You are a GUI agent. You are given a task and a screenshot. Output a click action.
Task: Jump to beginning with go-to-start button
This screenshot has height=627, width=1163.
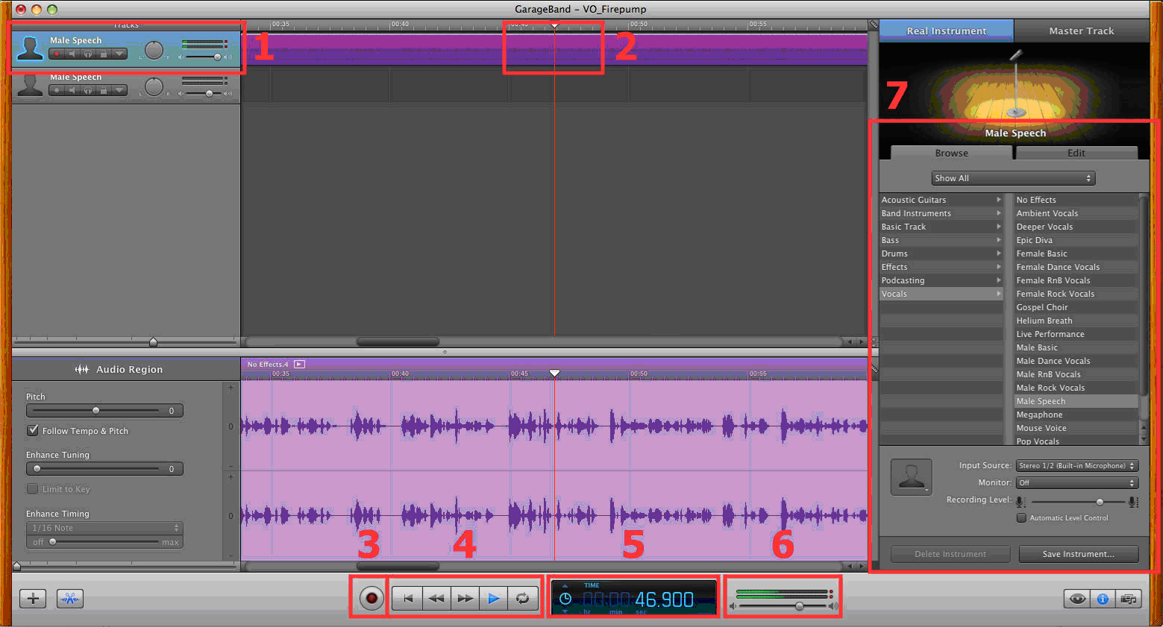point(407,598)
